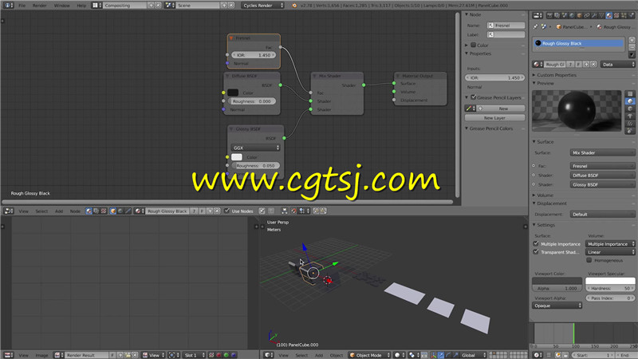The width and height of the screenshot is (638, 359).
Task: Open GGX distribution dropdown on Glossy node
Action: 255,148
